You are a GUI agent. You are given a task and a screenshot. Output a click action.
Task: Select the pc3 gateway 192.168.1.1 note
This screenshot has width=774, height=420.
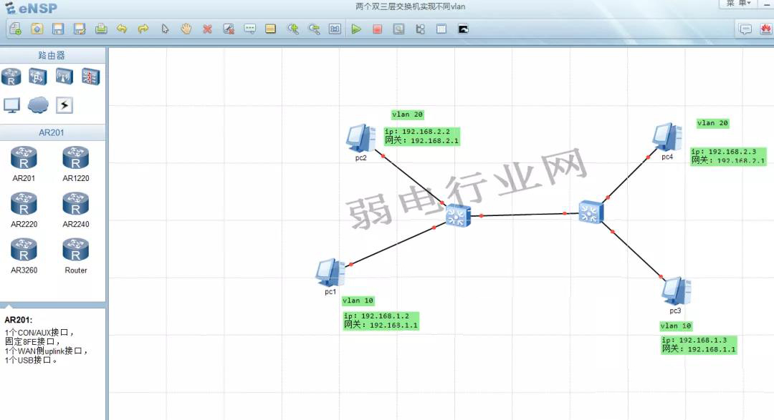[699, 349]
